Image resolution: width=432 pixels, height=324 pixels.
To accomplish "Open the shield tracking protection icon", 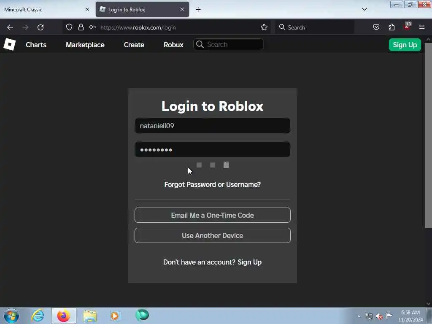I will pos(69,27).
